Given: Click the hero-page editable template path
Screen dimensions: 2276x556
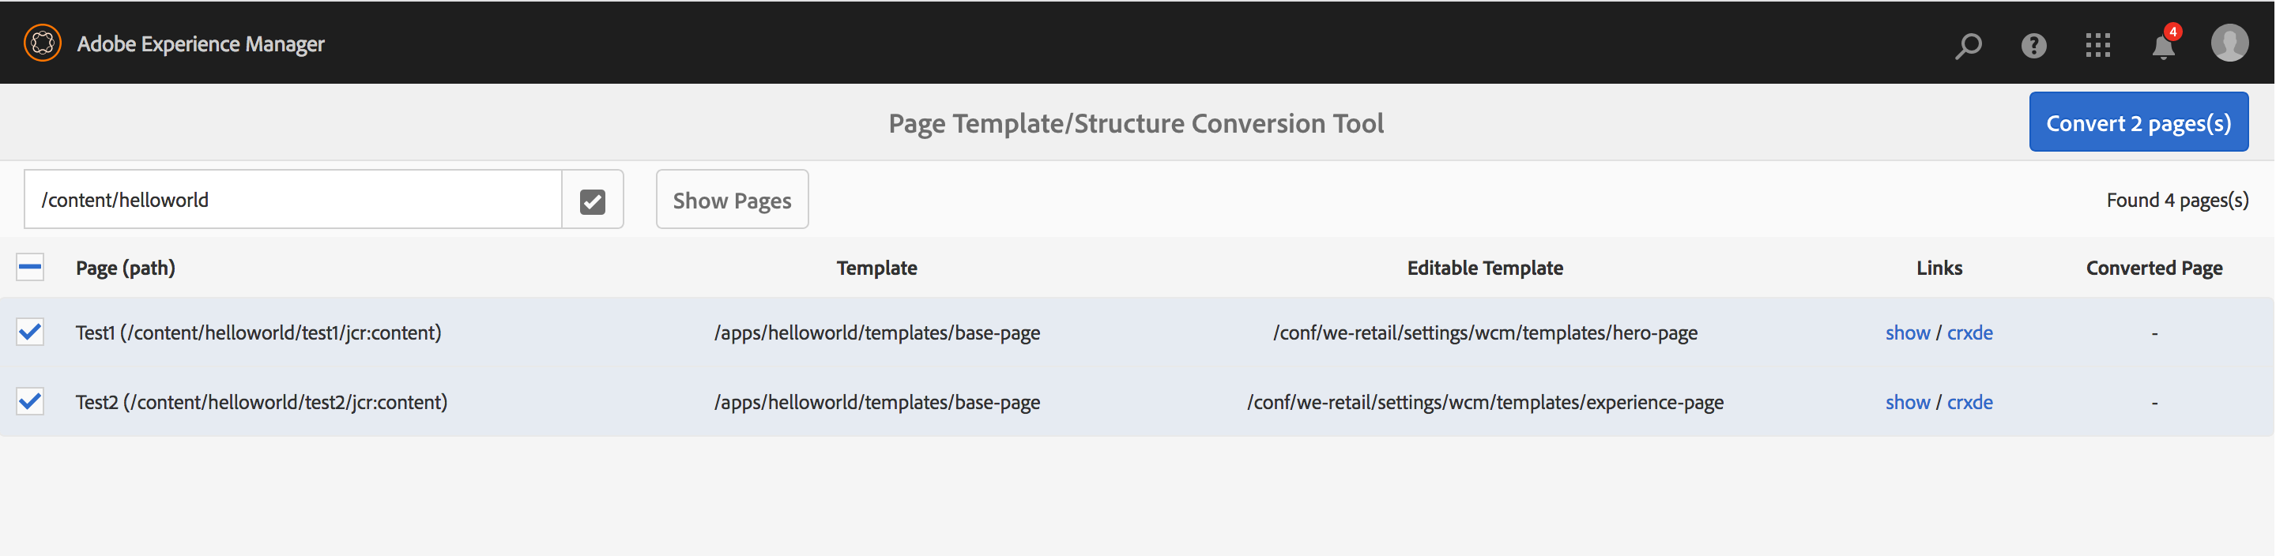Looking at the screenshot, I should pos(1484,332).
